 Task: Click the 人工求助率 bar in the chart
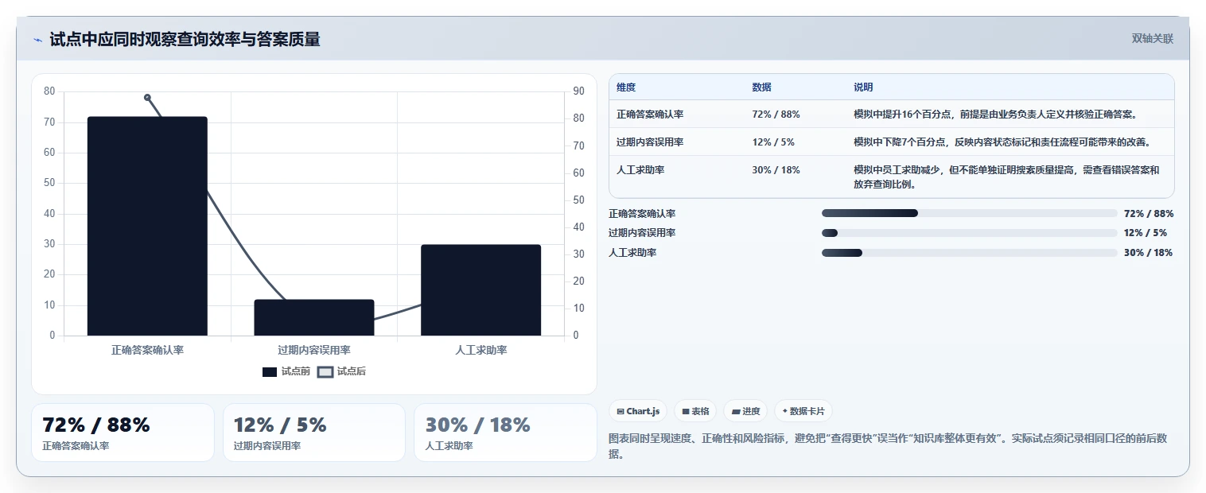[x=481, y=290]
